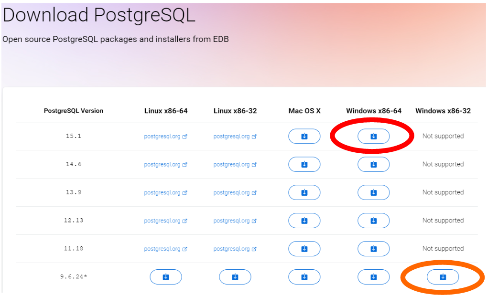Download PostgreSQL 9.6.24 for Mac OS X
This screenshot has height=296, width=488.
(304, 277)
